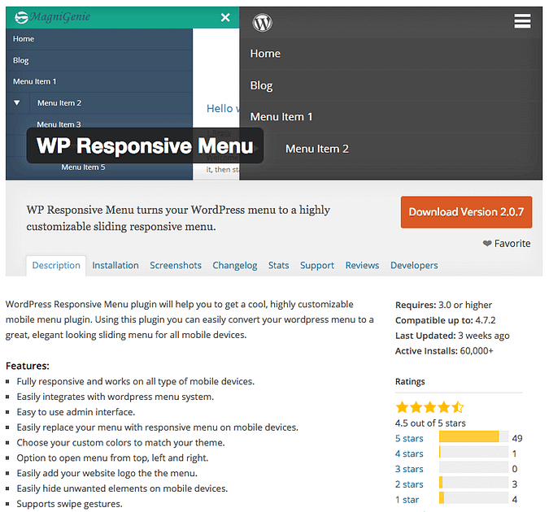View the Changelog tab
This screenshot has width=549, height=512.
pyautogui.click(x=235, y=265)
